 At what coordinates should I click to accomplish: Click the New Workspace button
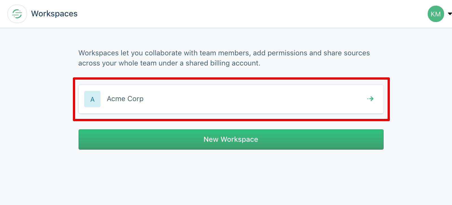(231, 139)
